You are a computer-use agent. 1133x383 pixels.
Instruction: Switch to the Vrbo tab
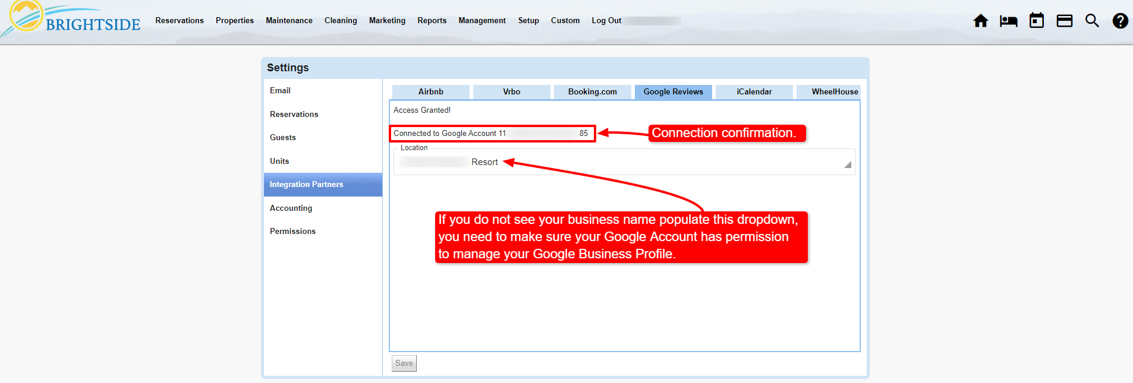pos(512,91)
